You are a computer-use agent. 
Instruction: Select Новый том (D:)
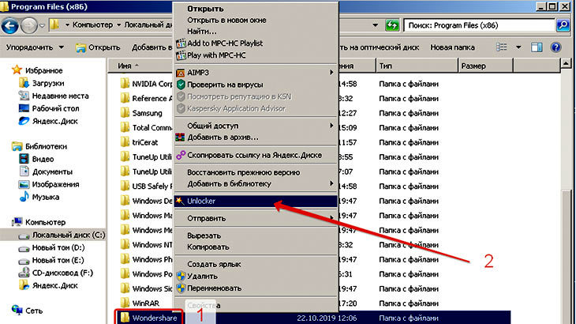[x=51, y=247]
